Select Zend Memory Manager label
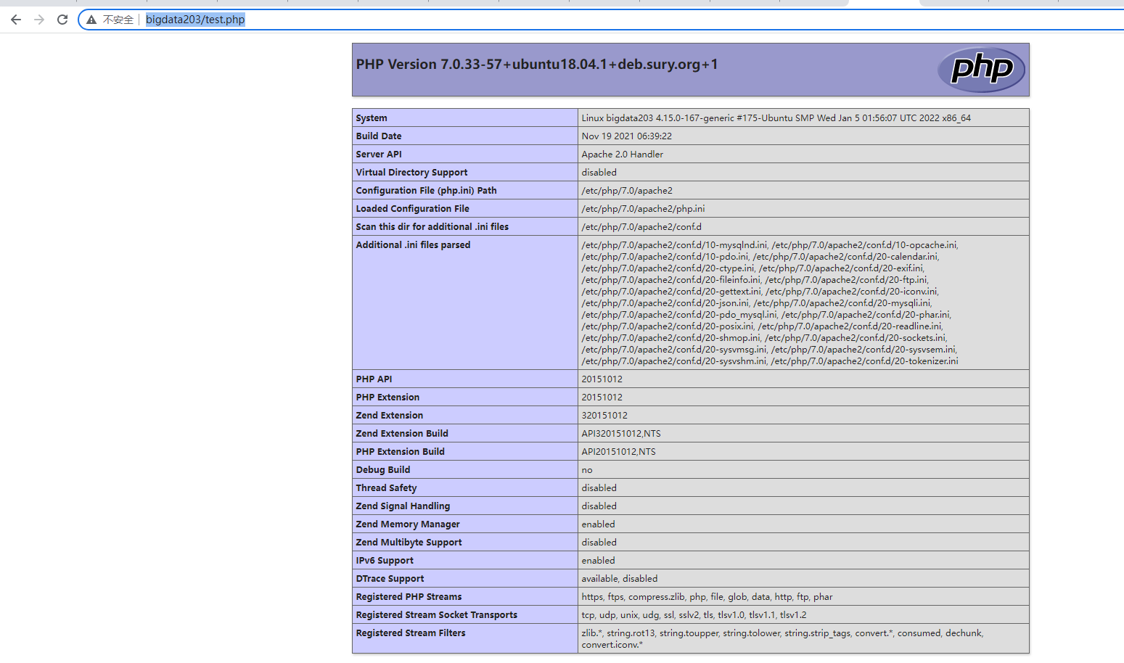Viewport: 1124px width, 663px height. pyautogui.click(x=408, y=524)
